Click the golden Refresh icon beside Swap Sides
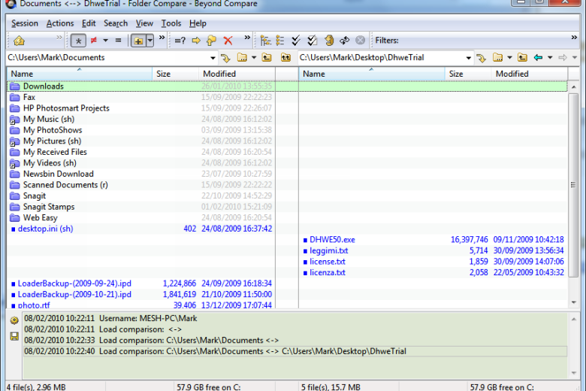This screenshot has height=391, width=586. click(x=329, y=41)
